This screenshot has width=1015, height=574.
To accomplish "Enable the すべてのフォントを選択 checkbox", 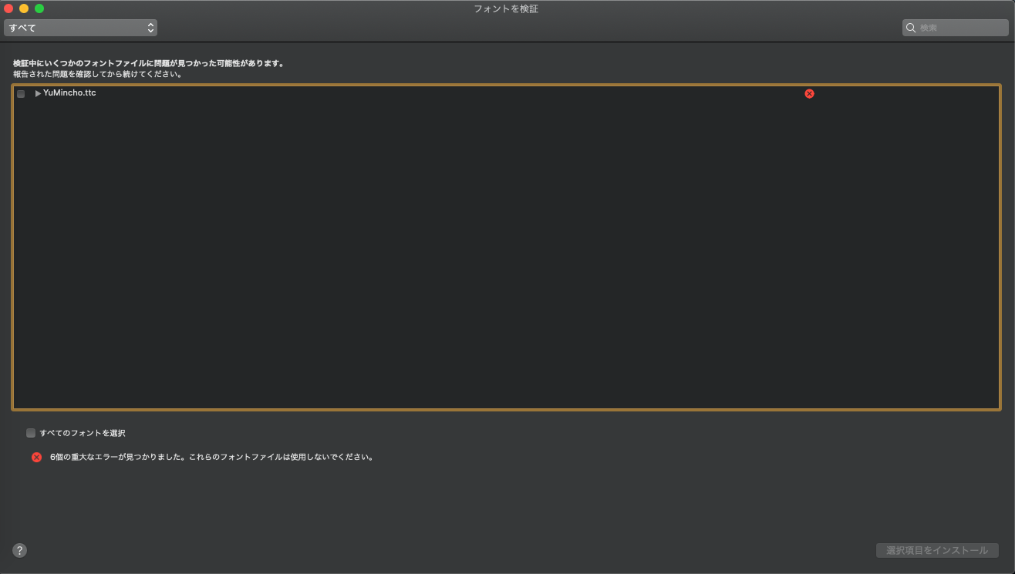I will click(x=31, y=433).
